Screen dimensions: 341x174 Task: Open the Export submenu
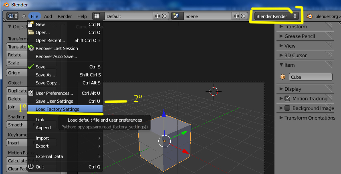point(65,146)
